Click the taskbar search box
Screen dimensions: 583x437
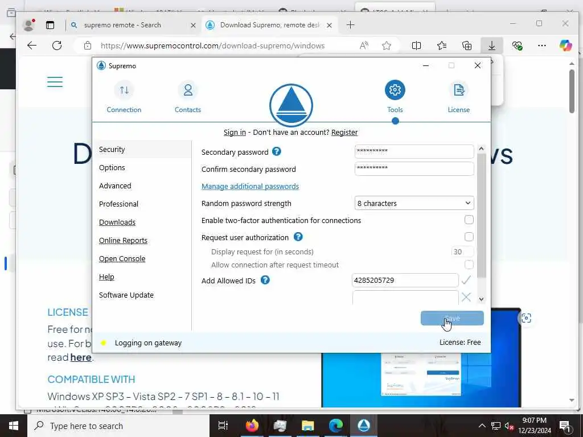(x=118, y=426)
